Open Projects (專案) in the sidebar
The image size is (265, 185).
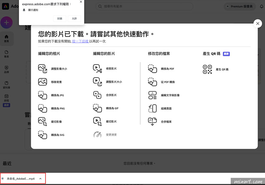pyautogui.click(x=7, y=54)
